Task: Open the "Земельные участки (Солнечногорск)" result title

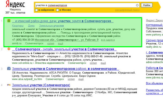Action: point(41,85)
